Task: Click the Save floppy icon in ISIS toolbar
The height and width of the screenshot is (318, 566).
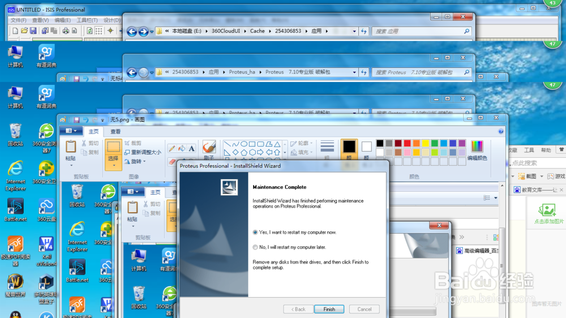Action: [x=33, y=31]
